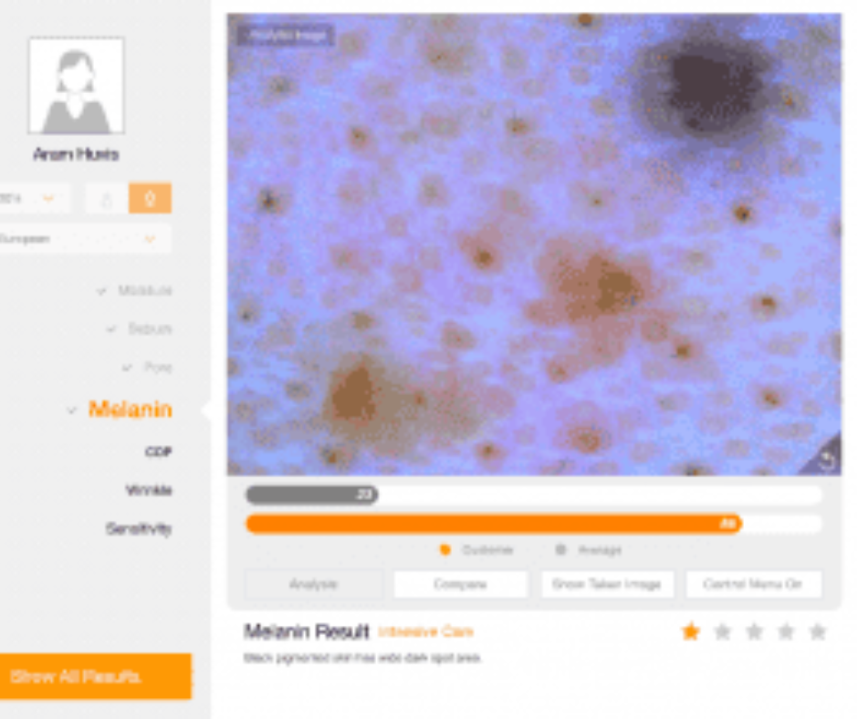Open the European skin type dropdown
Viewport: 858px width, 719px height.
point(85,238)
